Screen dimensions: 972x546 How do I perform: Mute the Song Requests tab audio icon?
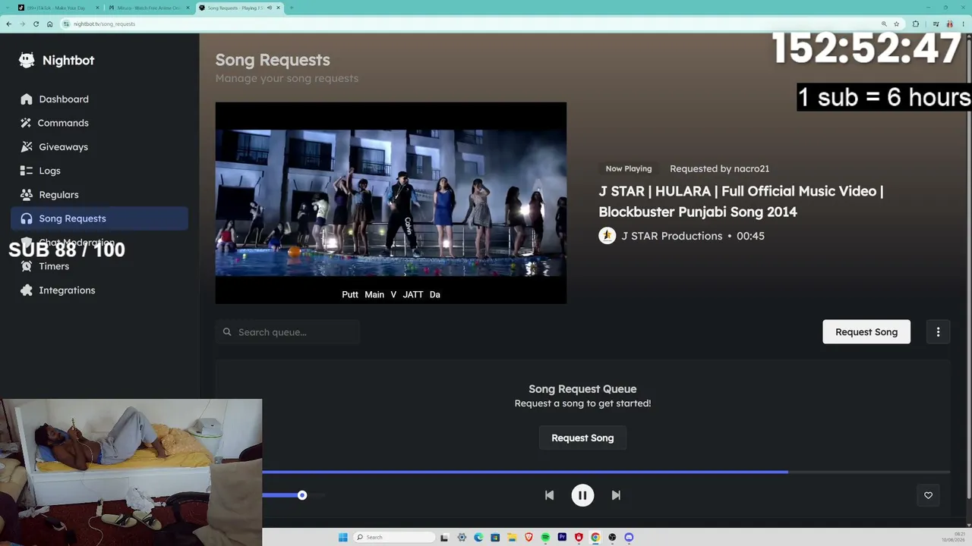click(269, 8)
